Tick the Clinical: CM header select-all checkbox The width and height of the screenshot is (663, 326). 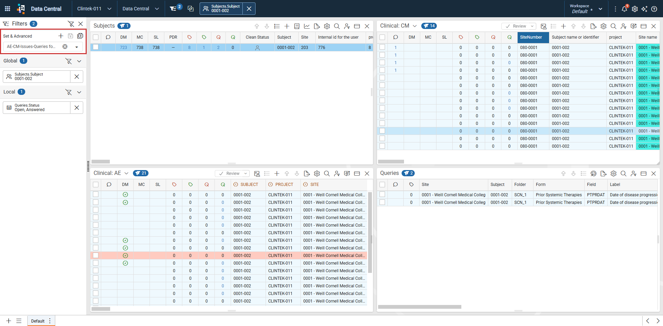tap(382, 37)
